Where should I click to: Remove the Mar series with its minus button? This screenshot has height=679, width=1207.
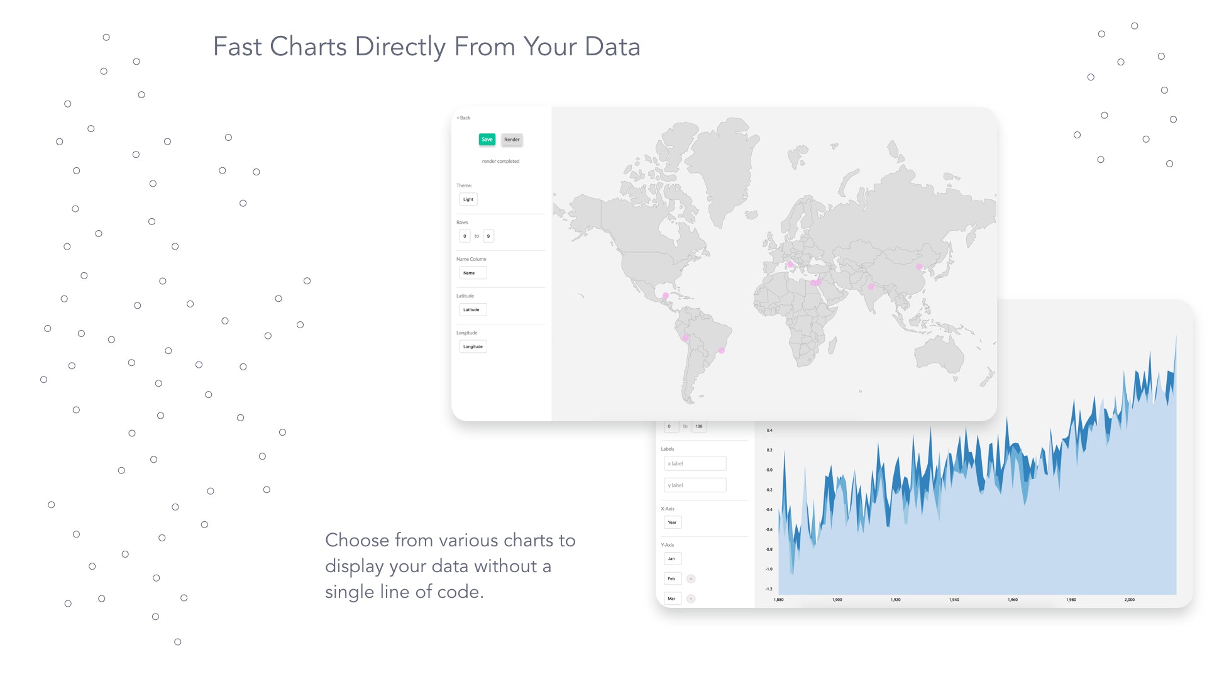pos(691,599)
